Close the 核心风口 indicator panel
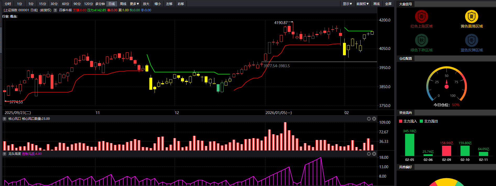 click(374, 119)
